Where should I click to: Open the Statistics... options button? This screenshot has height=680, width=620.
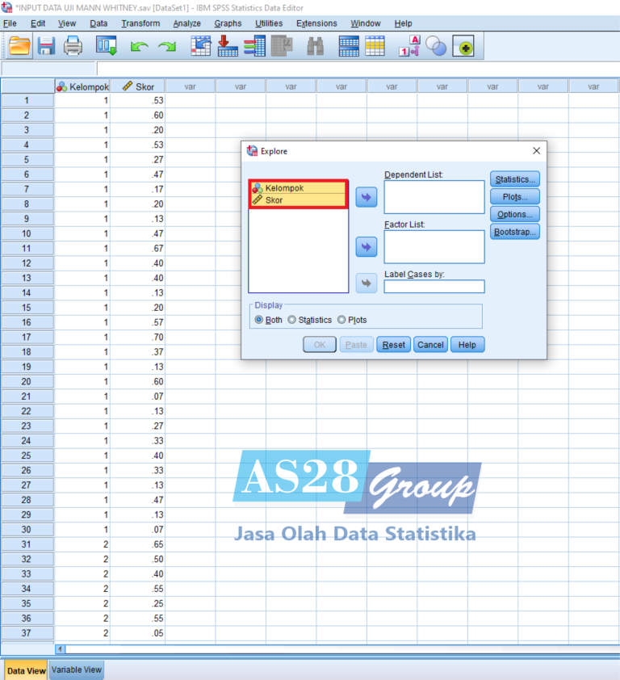coord(514,179)
